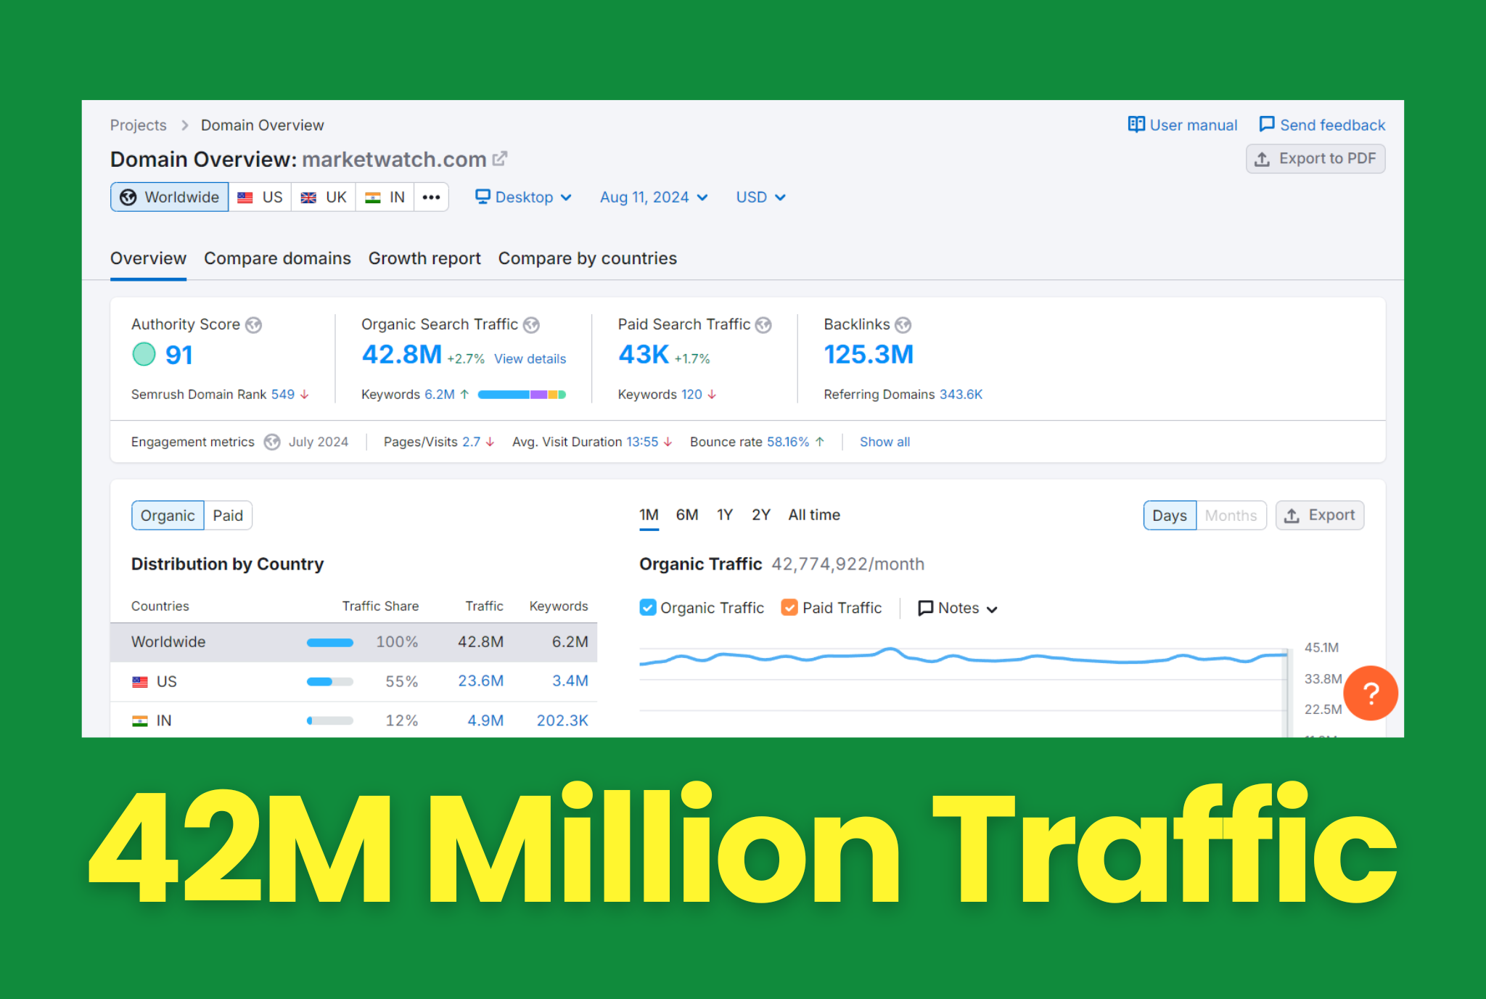This screenshot has height=999, width=1486.
Task: Select the Worldwide row in countries table
Action: (x=353, y=642)
